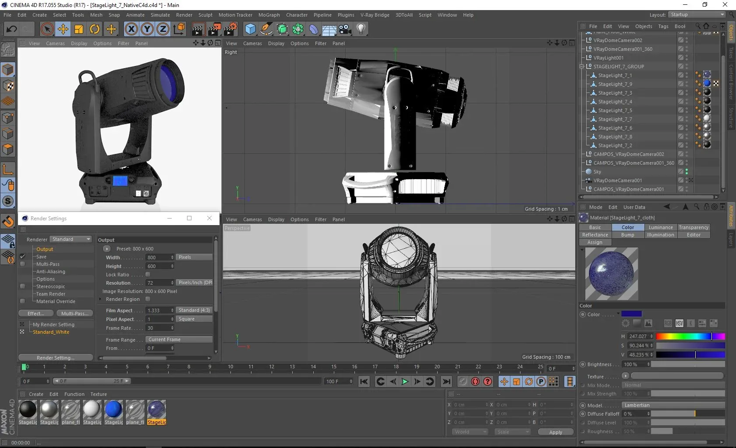
Task: Enable Multi-Pass checkbox in Render Settings
Action: [23, 264]
